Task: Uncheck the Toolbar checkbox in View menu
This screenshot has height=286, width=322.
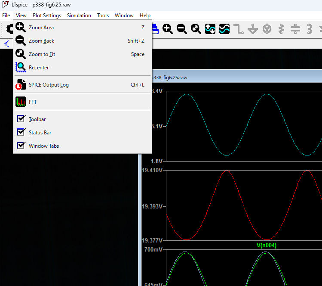Action: pos(21,119)
